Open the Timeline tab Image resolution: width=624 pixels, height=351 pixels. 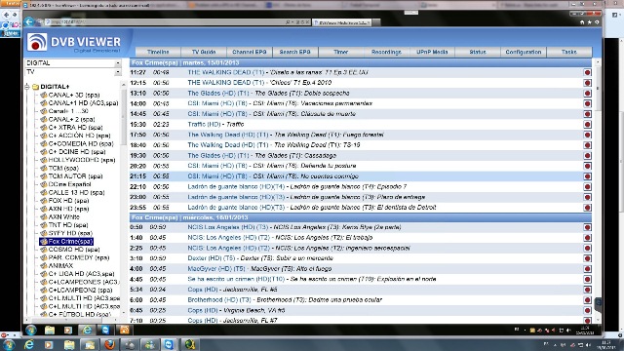coord(158,52)
